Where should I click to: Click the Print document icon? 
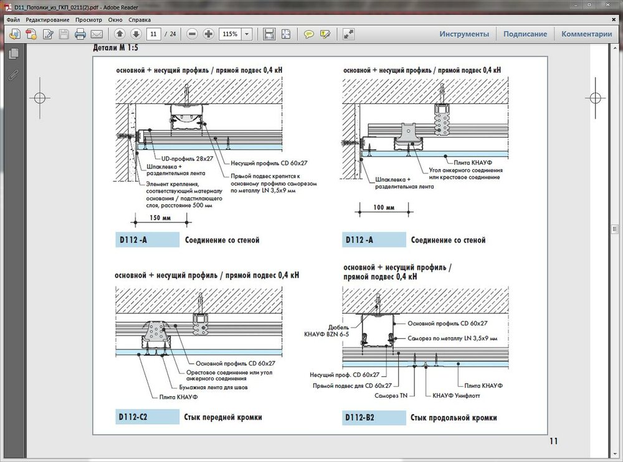(x=80, y=34)
